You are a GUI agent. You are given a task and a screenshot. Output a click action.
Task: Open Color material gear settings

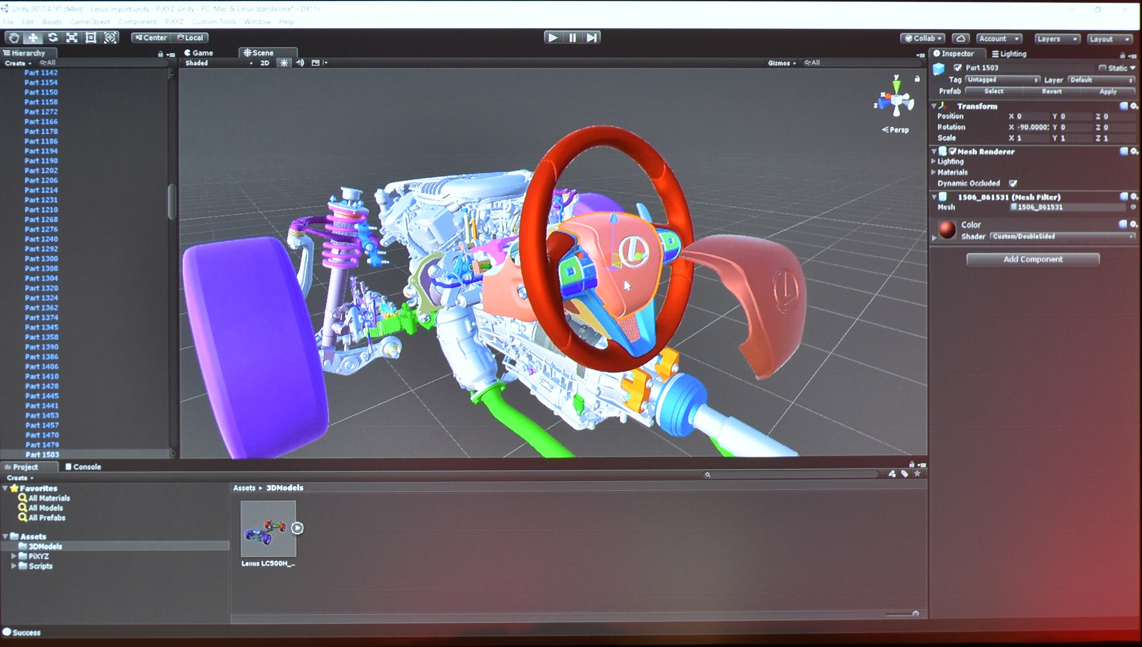pos(1134,224)
